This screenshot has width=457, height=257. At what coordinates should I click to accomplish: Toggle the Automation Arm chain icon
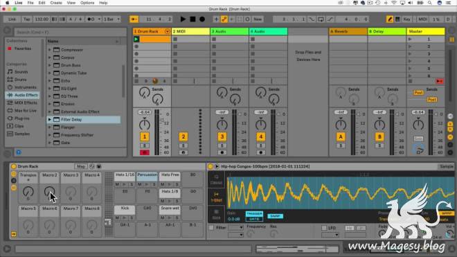[x=224, y=19]
